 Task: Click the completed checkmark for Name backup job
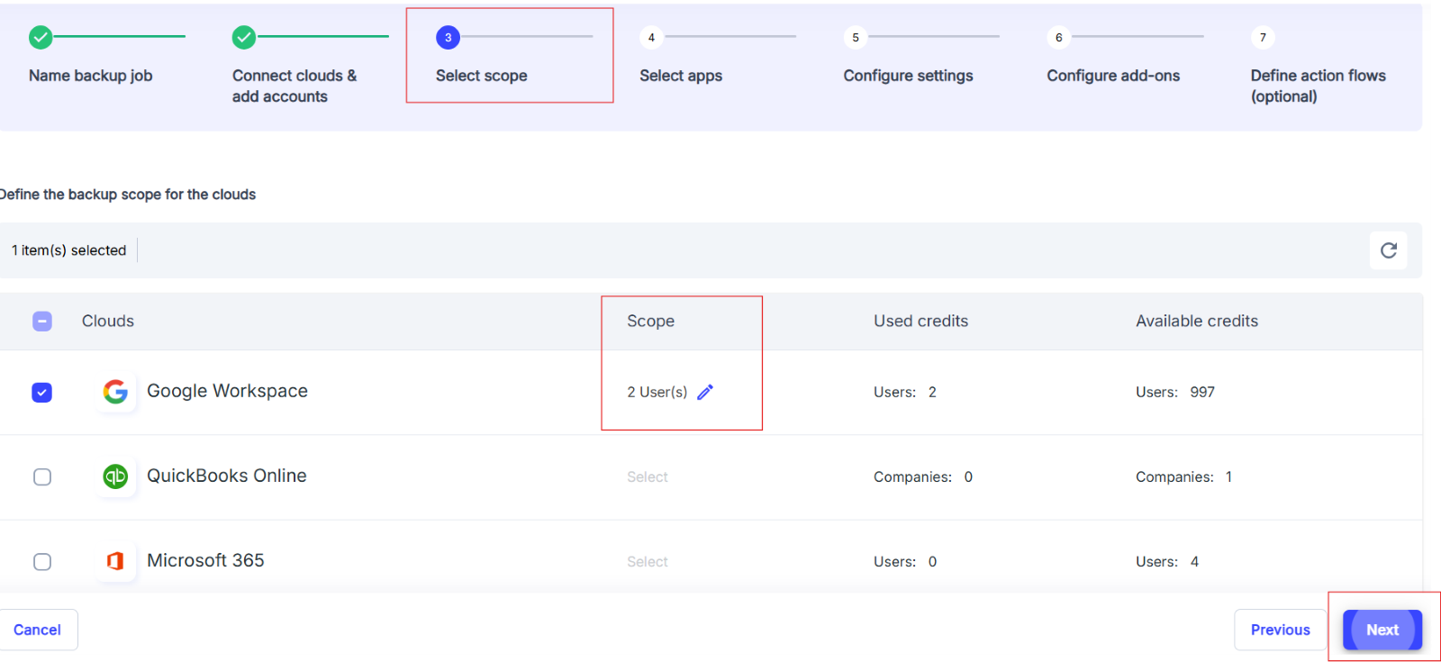pyautogui.click(x=41, y=37)
